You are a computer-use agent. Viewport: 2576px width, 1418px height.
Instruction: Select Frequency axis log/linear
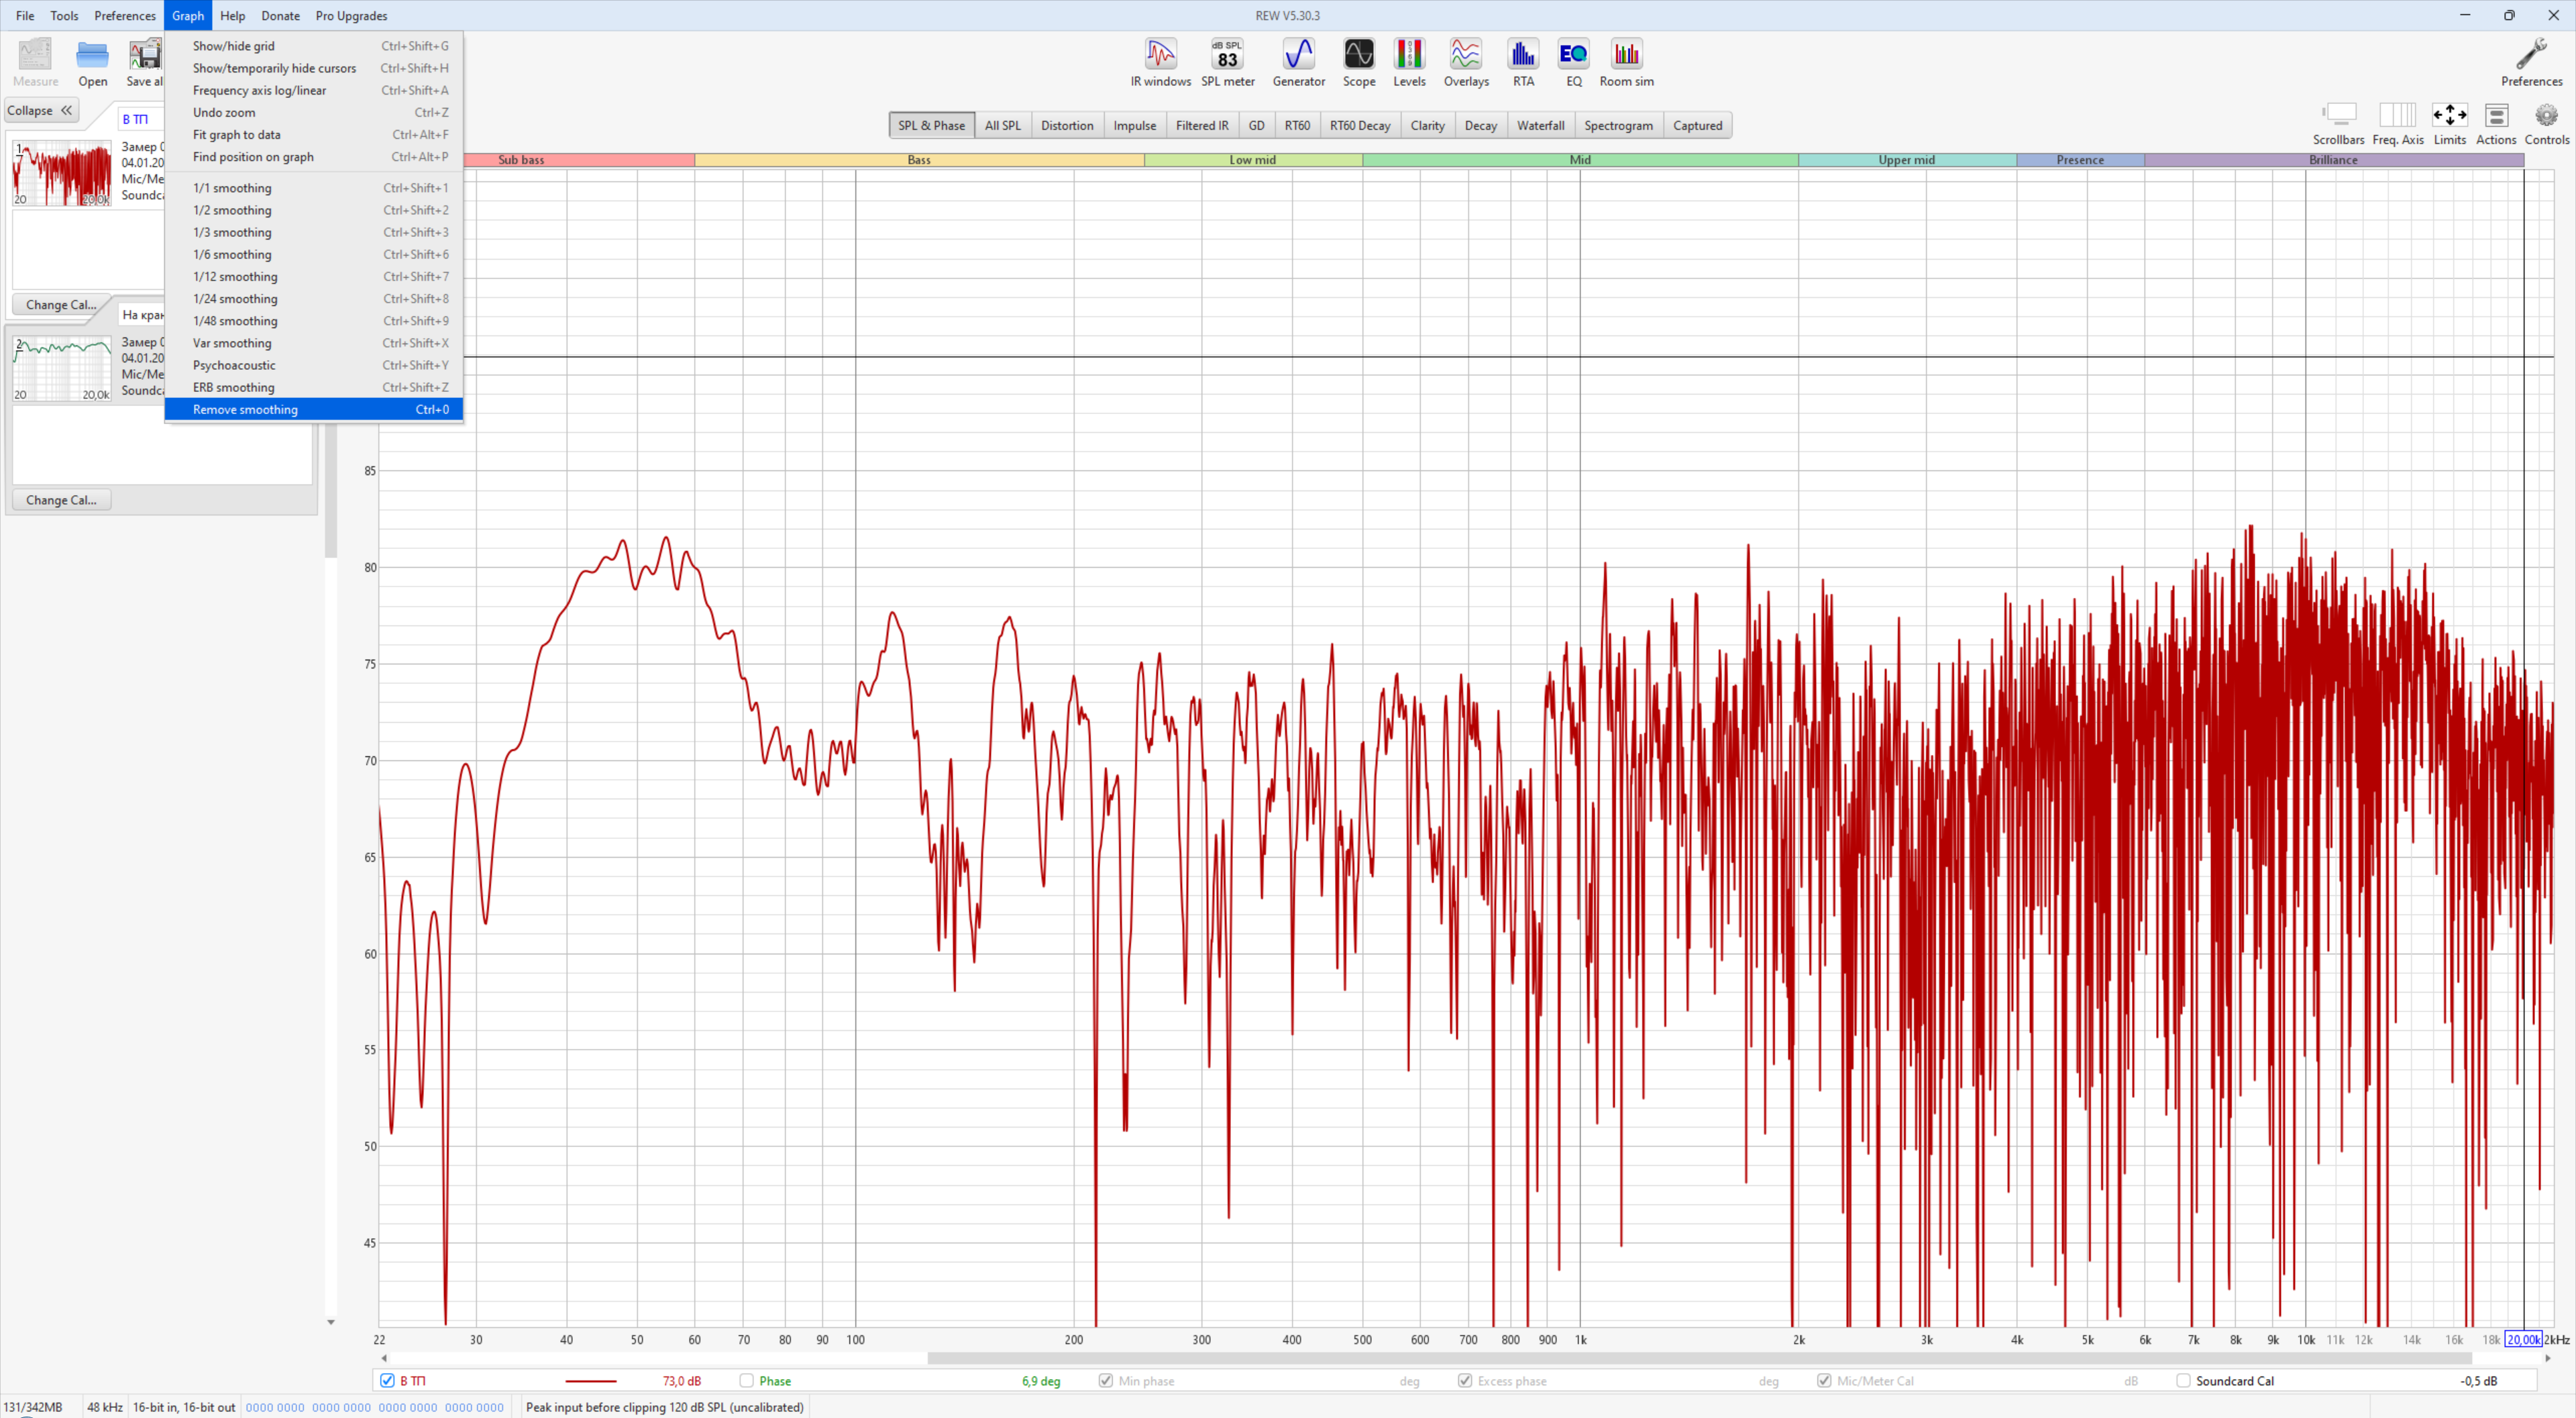pos(313,90)
